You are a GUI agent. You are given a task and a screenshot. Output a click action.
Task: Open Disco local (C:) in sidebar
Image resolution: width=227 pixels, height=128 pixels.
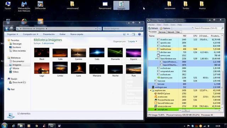(x=18, y=82)
